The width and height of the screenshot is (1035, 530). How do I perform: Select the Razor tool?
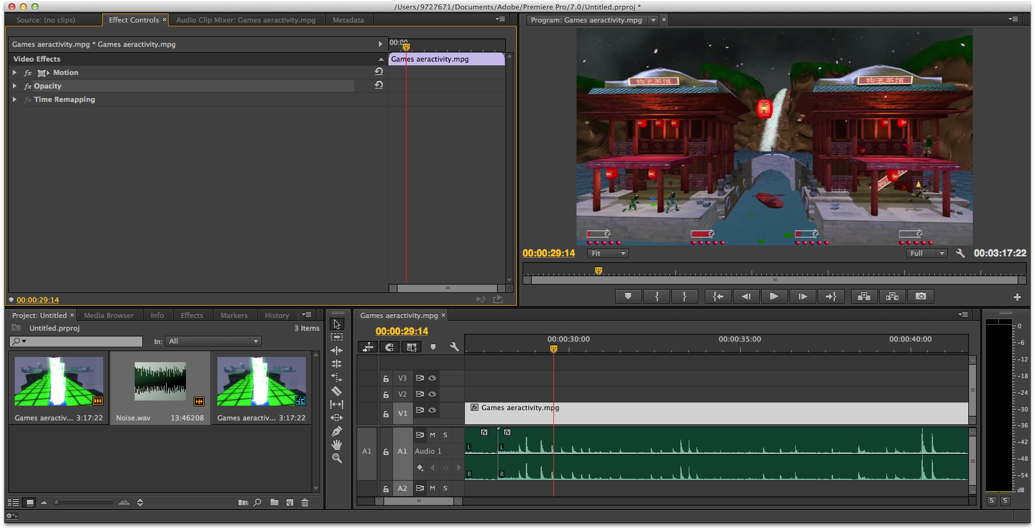pos(337,391)
